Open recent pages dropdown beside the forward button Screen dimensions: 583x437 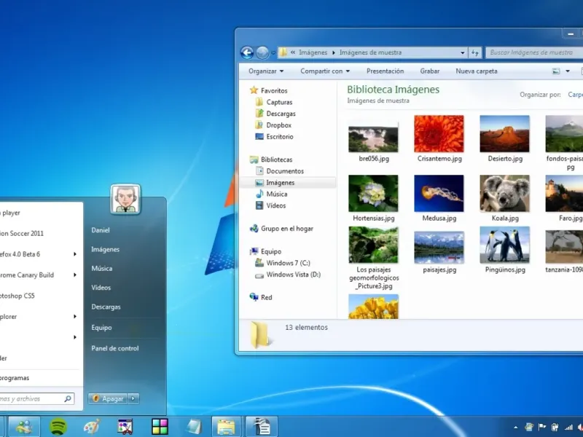click(273, 52)
